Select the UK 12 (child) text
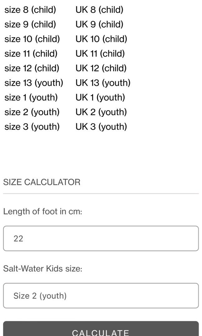Viewport: 202px width, 336px height. (101, 68)
